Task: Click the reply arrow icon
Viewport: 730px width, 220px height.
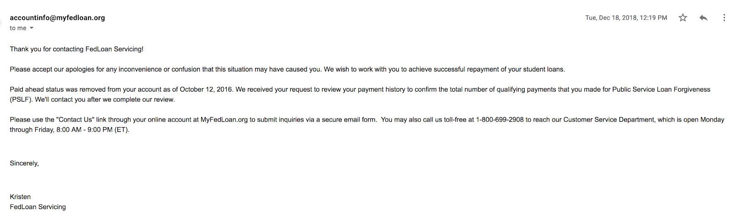Action: pos(703,18)
